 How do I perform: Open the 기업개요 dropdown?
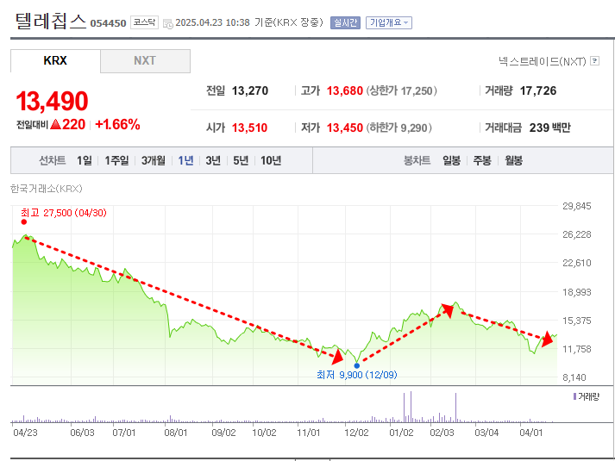[x=389, y=22]
